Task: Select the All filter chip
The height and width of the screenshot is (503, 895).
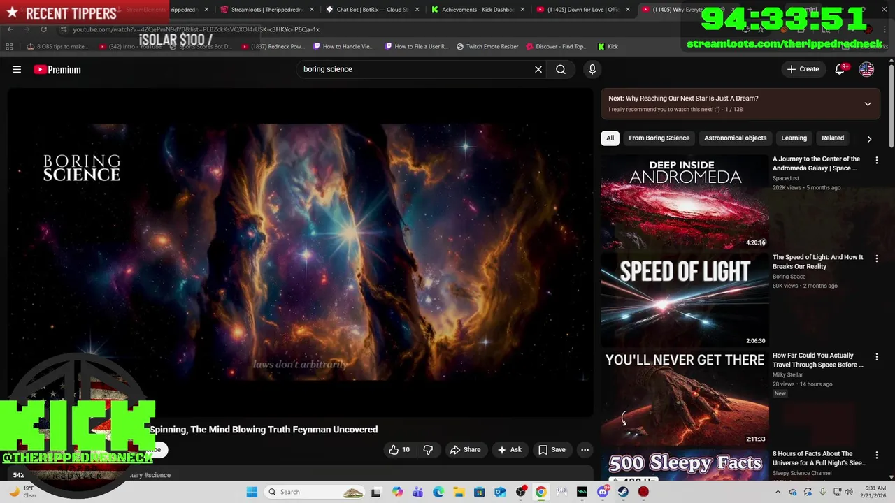Action: coord(610,138)
